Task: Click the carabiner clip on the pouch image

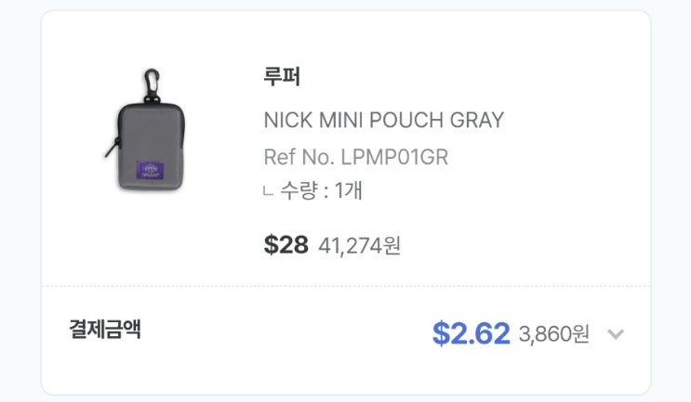Action: tap(152, 85)
